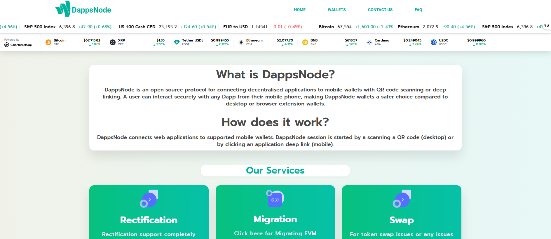
Task: Click the +124.60 (+0.54%) US 100 change
Action: pyautogui.click(x=198, y=27)
